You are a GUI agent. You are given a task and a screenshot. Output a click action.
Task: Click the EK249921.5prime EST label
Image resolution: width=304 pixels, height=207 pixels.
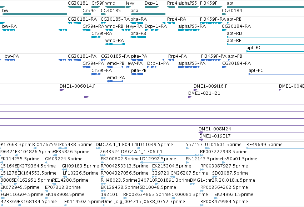tap(234, 194)
